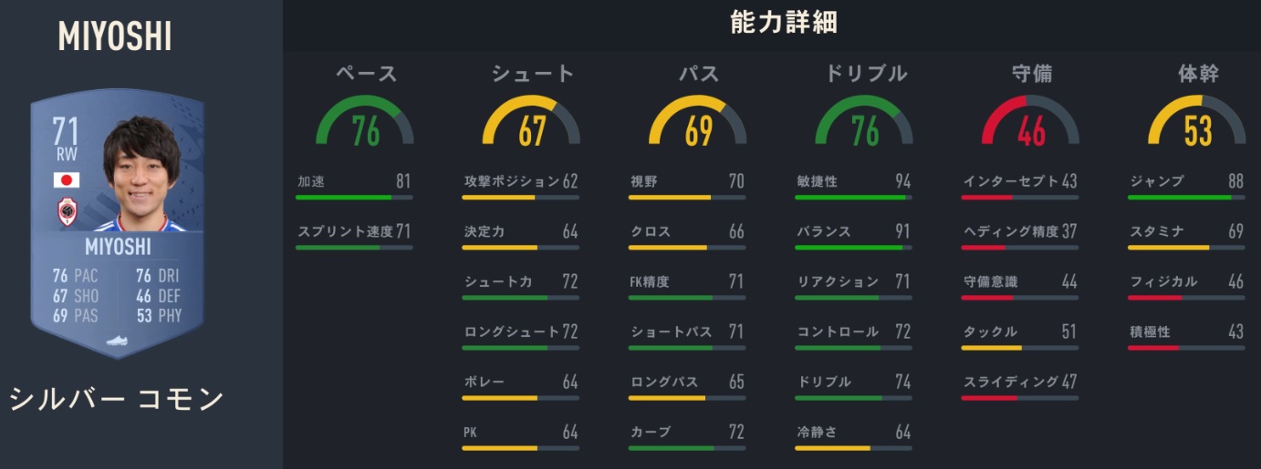Click the 敏捷性 stat bar with 94

click(853, 197)
